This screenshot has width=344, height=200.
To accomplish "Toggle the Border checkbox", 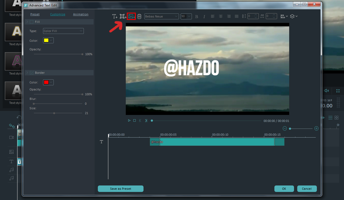I will point(32,73).
